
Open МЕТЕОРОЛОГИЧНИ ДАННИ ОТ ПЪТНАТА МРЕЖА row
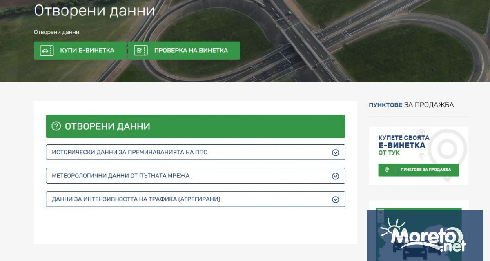click(x=196, y=176)
